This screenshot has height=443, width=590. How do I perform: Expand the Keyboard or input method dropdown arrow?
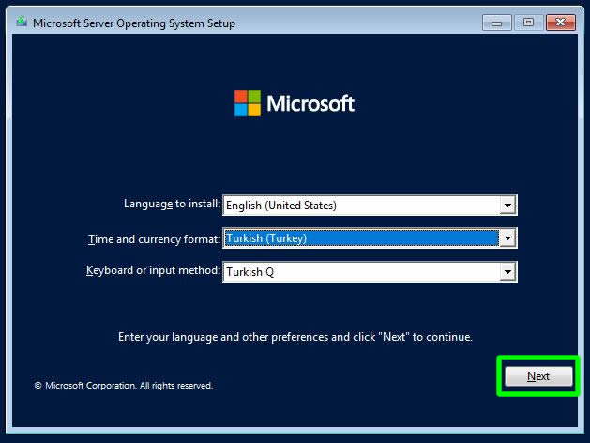507,272
